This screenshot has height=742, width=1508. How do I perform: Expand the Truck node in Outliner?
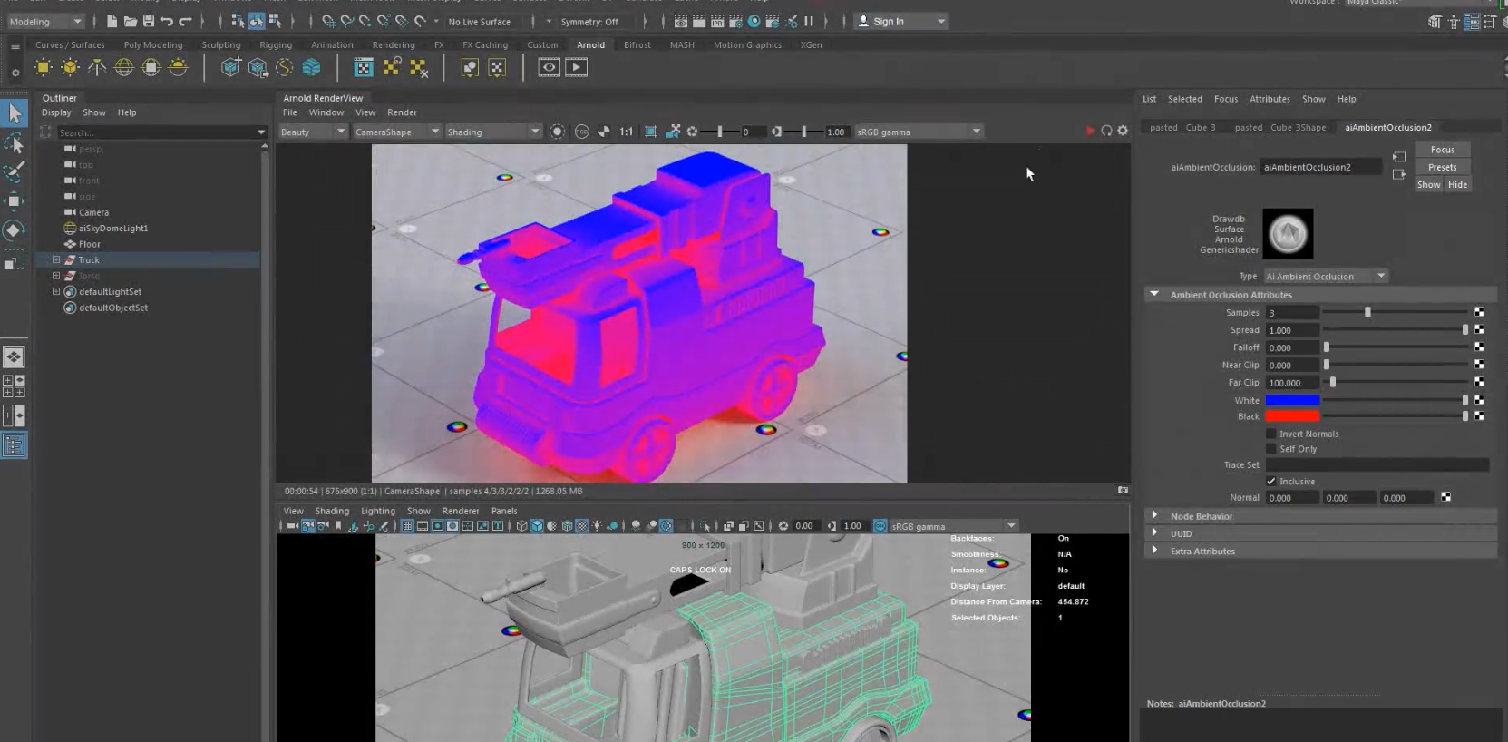pyautogui.click(x=56, y=259)
